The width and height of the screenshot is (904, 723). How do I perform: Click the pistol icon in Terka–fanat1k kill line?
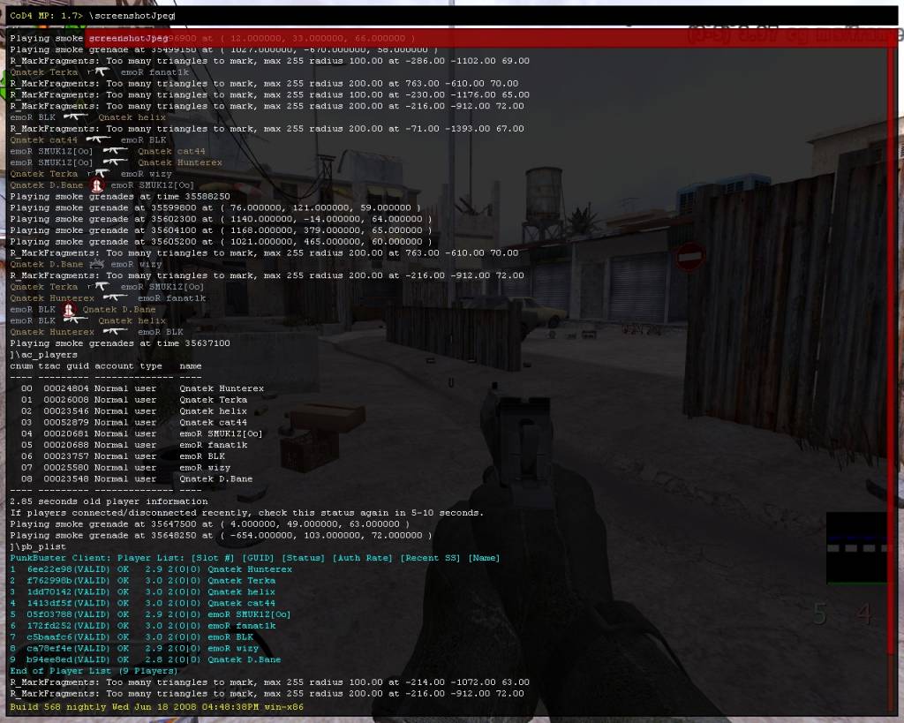pyautogui.click(x=99, y=72)
